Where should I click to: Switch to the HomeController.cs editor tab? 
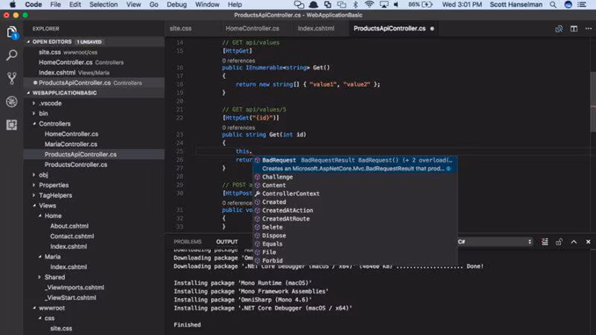(252, 29)
